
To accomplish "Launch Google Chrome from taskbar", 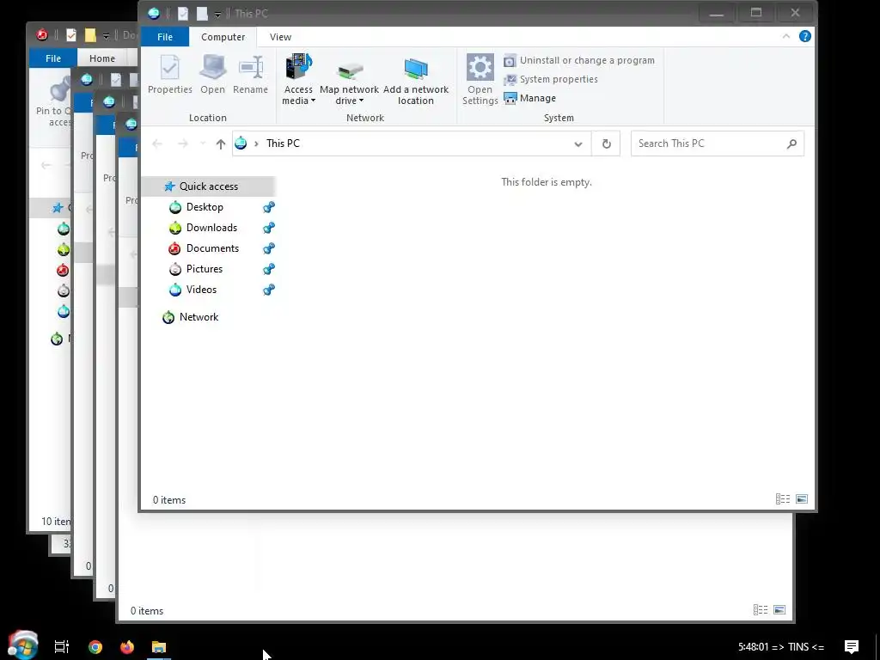I will click(95, 647).
